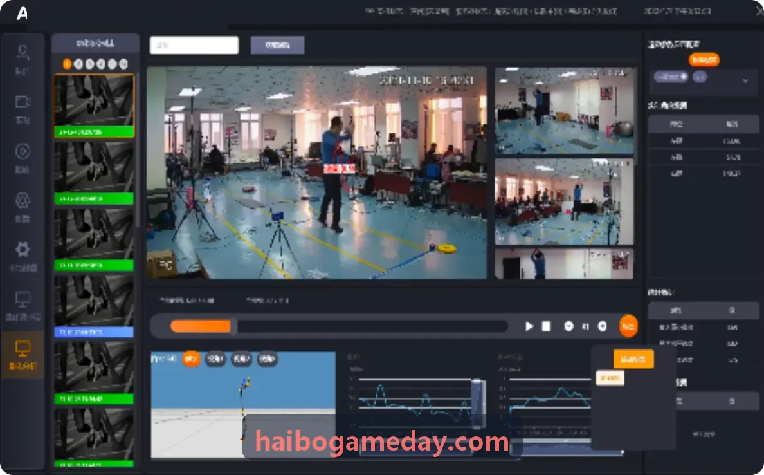The width and height of the screenshot is (764, 475).
Task: Open the thumbnail with the blue label bar
Action: 93,306
